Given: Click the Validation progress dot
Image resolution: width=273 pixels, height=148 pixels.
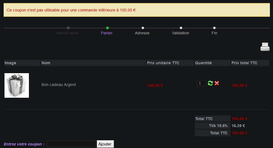Looking at the screenshot, I should click(x=181, y=28).
